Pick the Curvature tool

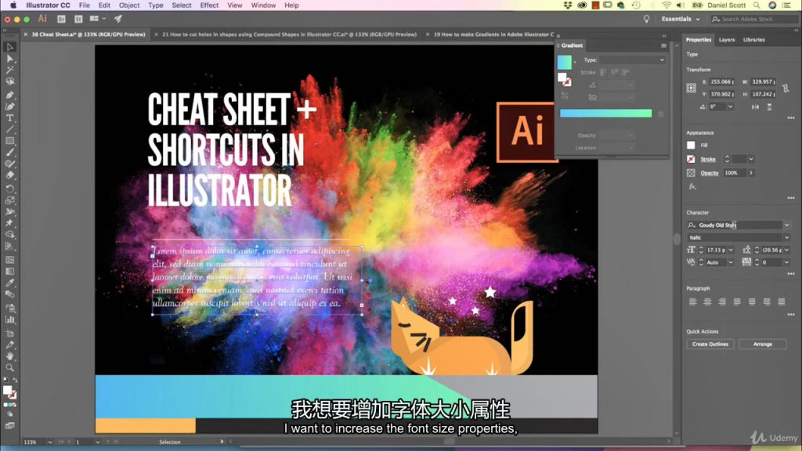pyautogui.click(x=9, y=106)
